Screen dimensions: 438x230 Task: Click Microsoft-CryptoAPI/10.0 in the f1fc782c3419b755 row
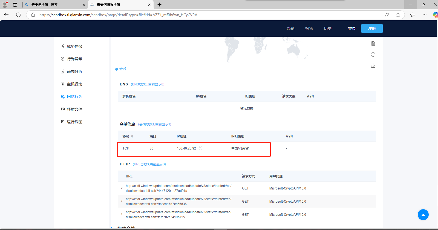pyautogui.click(x=288, y=214)
